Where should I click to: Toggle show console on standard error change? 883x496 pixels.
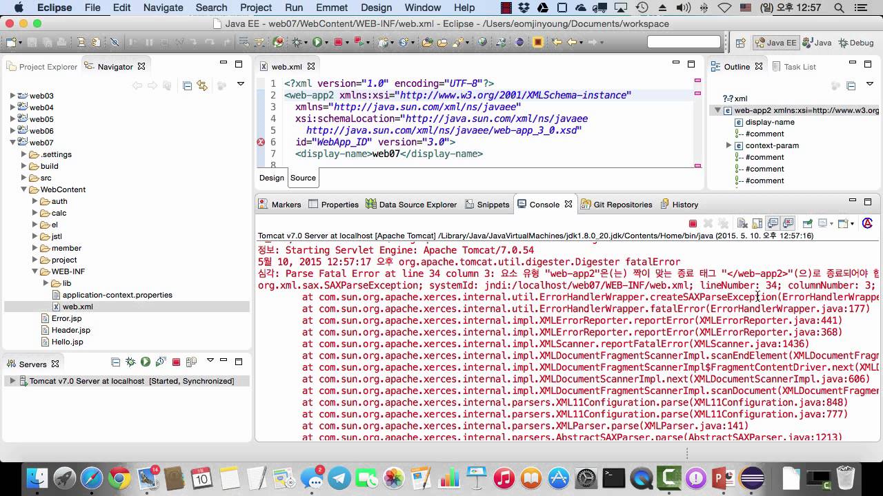[788, 223]
